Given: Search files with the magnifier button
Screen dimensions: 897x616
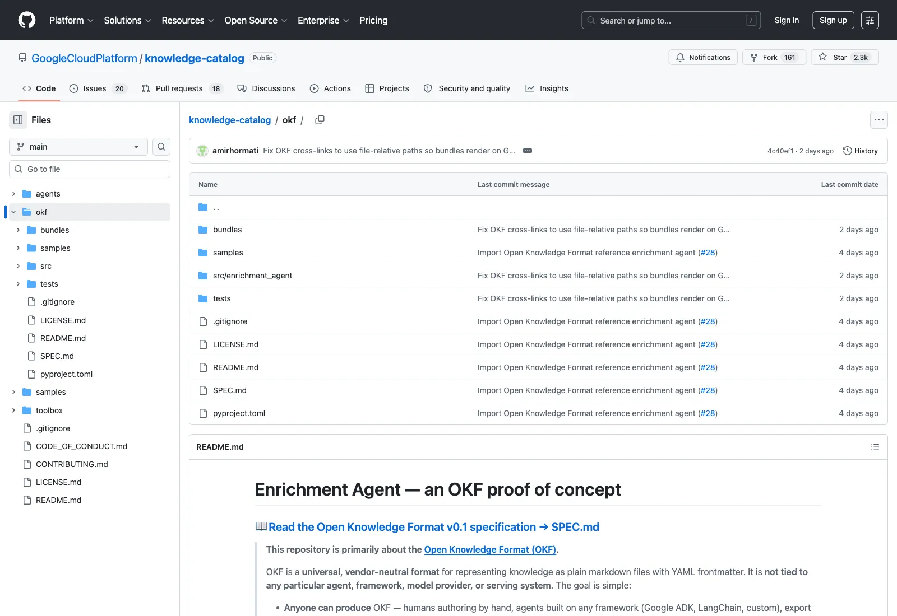Looking at the screenshot, I should 161,147.
